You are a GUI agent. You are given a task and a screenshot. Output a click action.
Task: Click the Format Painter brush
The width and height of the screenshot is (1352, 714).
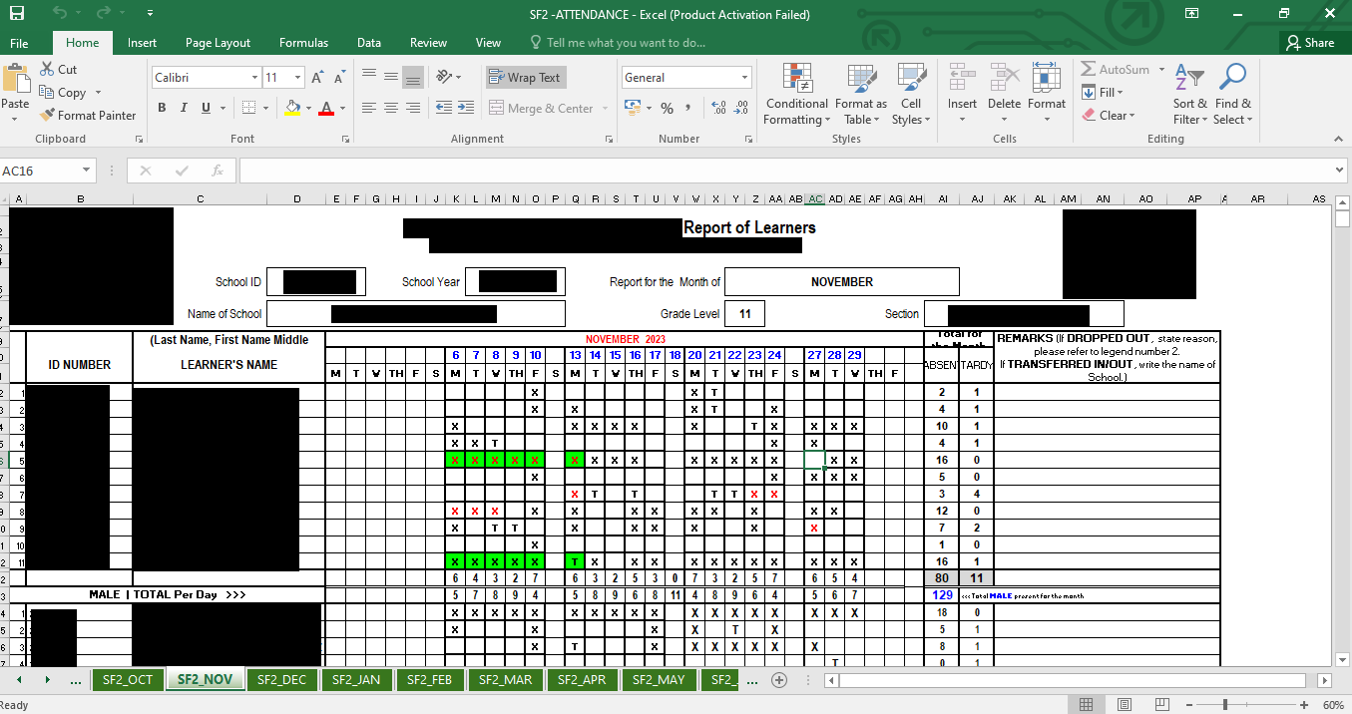click(x=48, y=115)
